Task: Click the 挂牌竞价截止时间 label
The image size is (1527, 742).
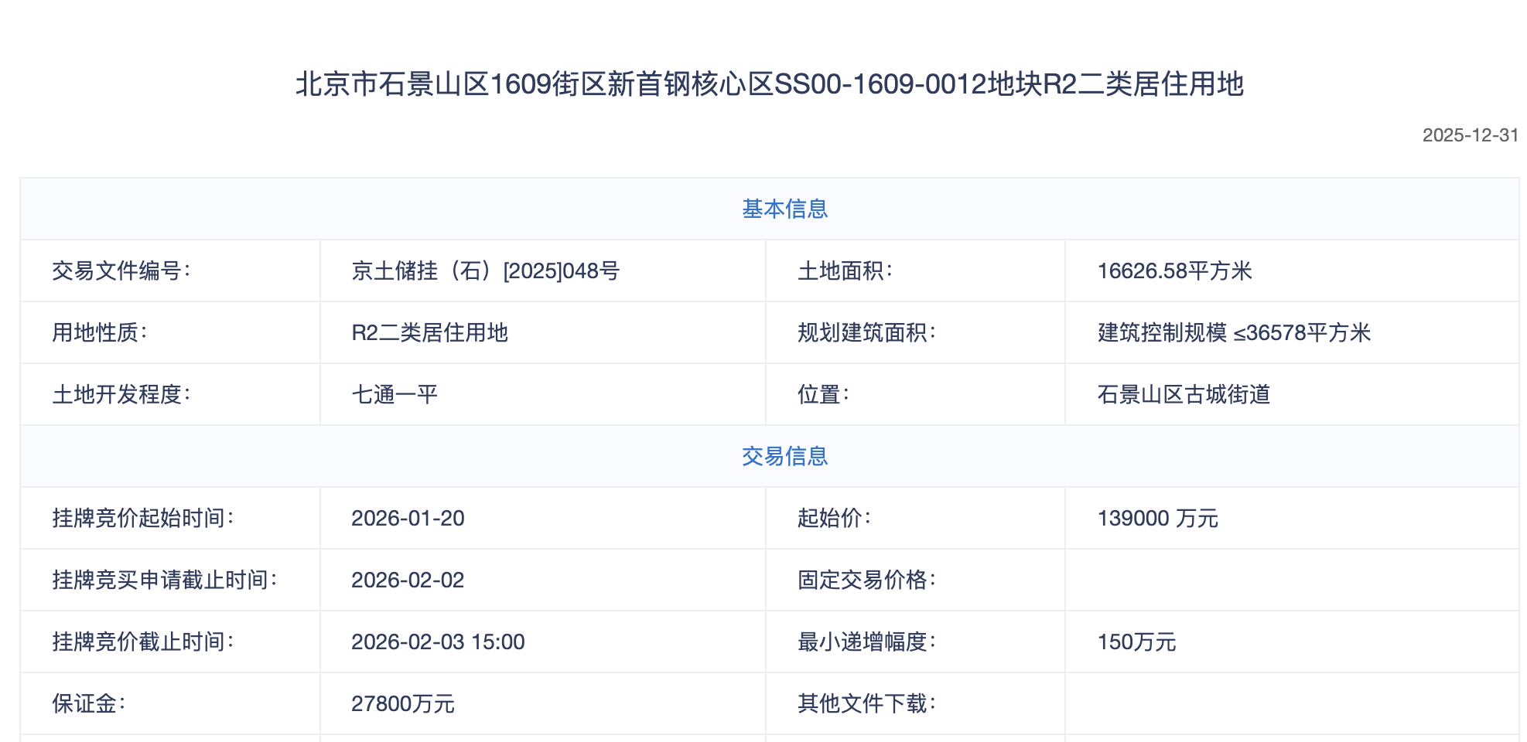Action: coord(143,642)
